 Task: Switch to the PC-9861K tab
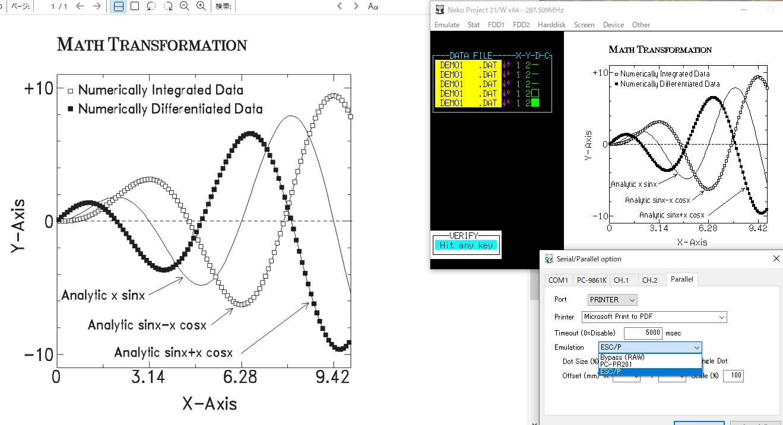tap(591, 280)
